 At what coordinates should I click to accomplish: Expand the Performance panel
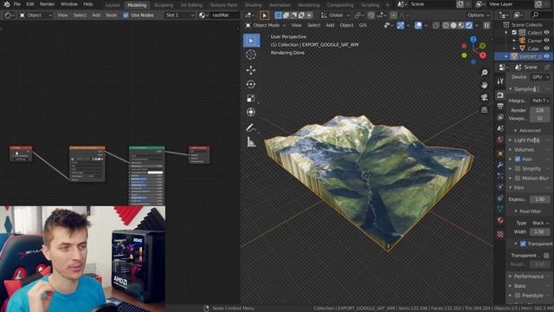pyautogui.click(x=529, y=276)
